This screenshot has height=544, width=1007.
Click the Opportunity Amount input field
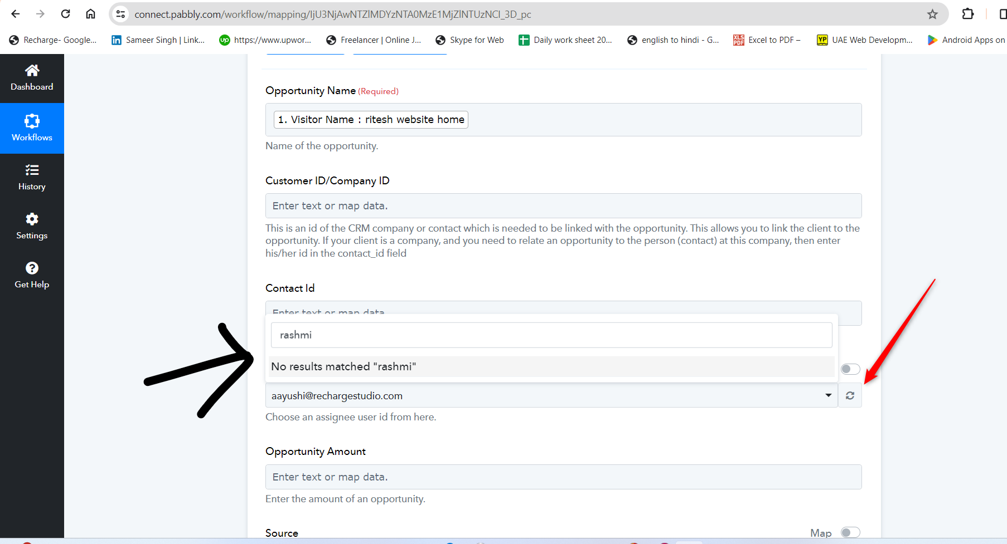[x=563, y=477]
